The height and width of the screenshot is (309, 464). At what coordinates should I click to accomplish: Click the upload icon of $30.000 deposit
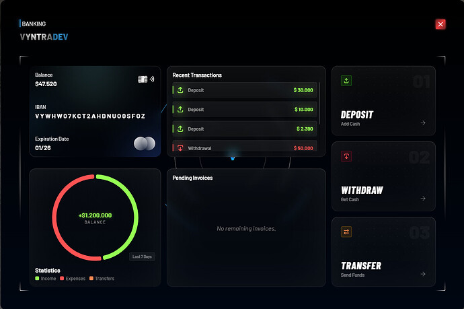[x=180, y=90]
